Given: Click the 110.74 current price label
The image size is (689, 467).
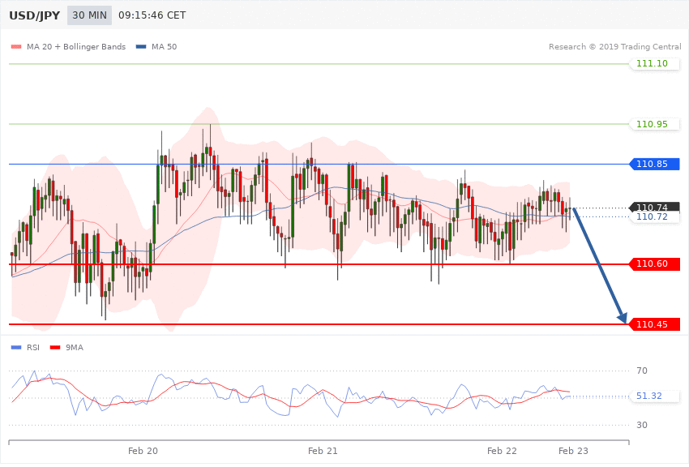Looking at the screenshot, I should coord(655,207).
